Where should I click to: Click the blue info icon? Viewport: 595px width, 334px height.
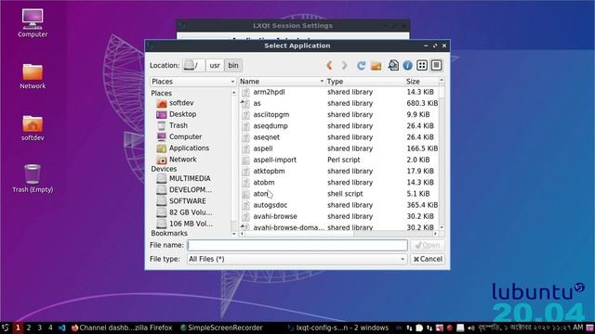click(407, 66)
